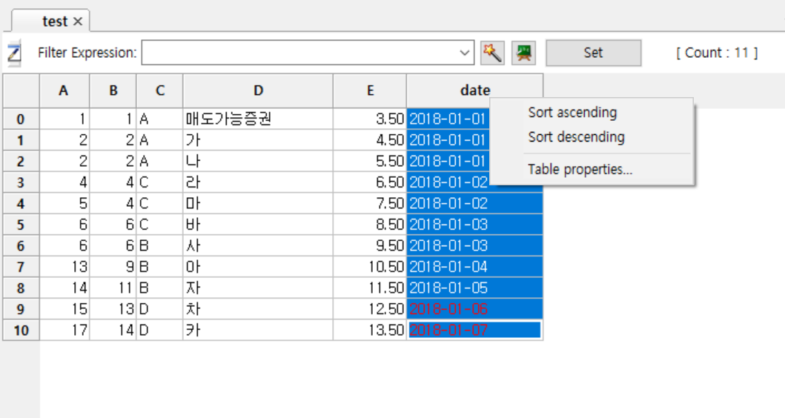Open the Filter Expression dropdown arrow

465,53
